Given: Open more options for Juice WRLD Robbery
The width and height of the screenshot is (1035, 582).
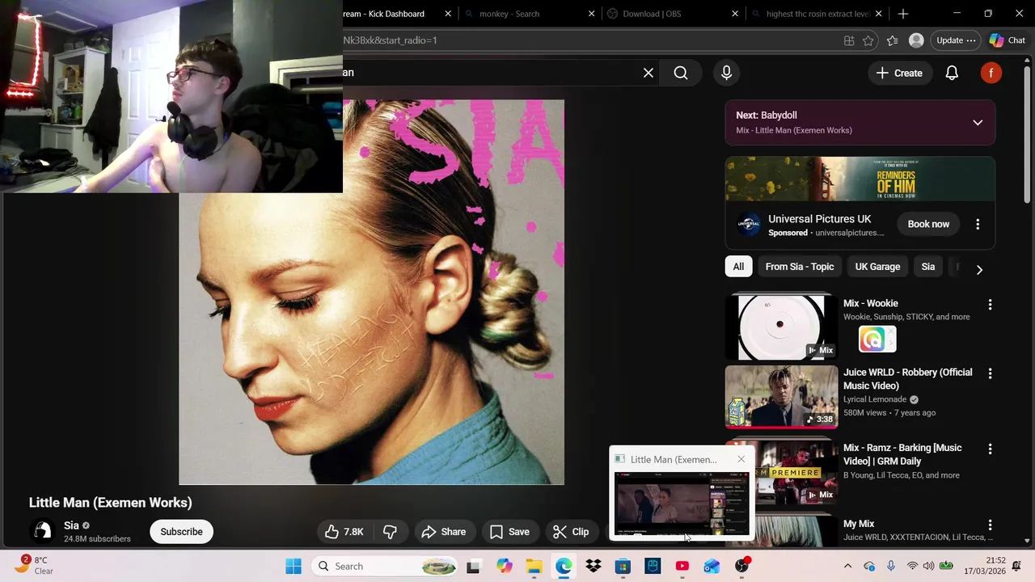Looking at the screenshot, I should pos(990,373).
